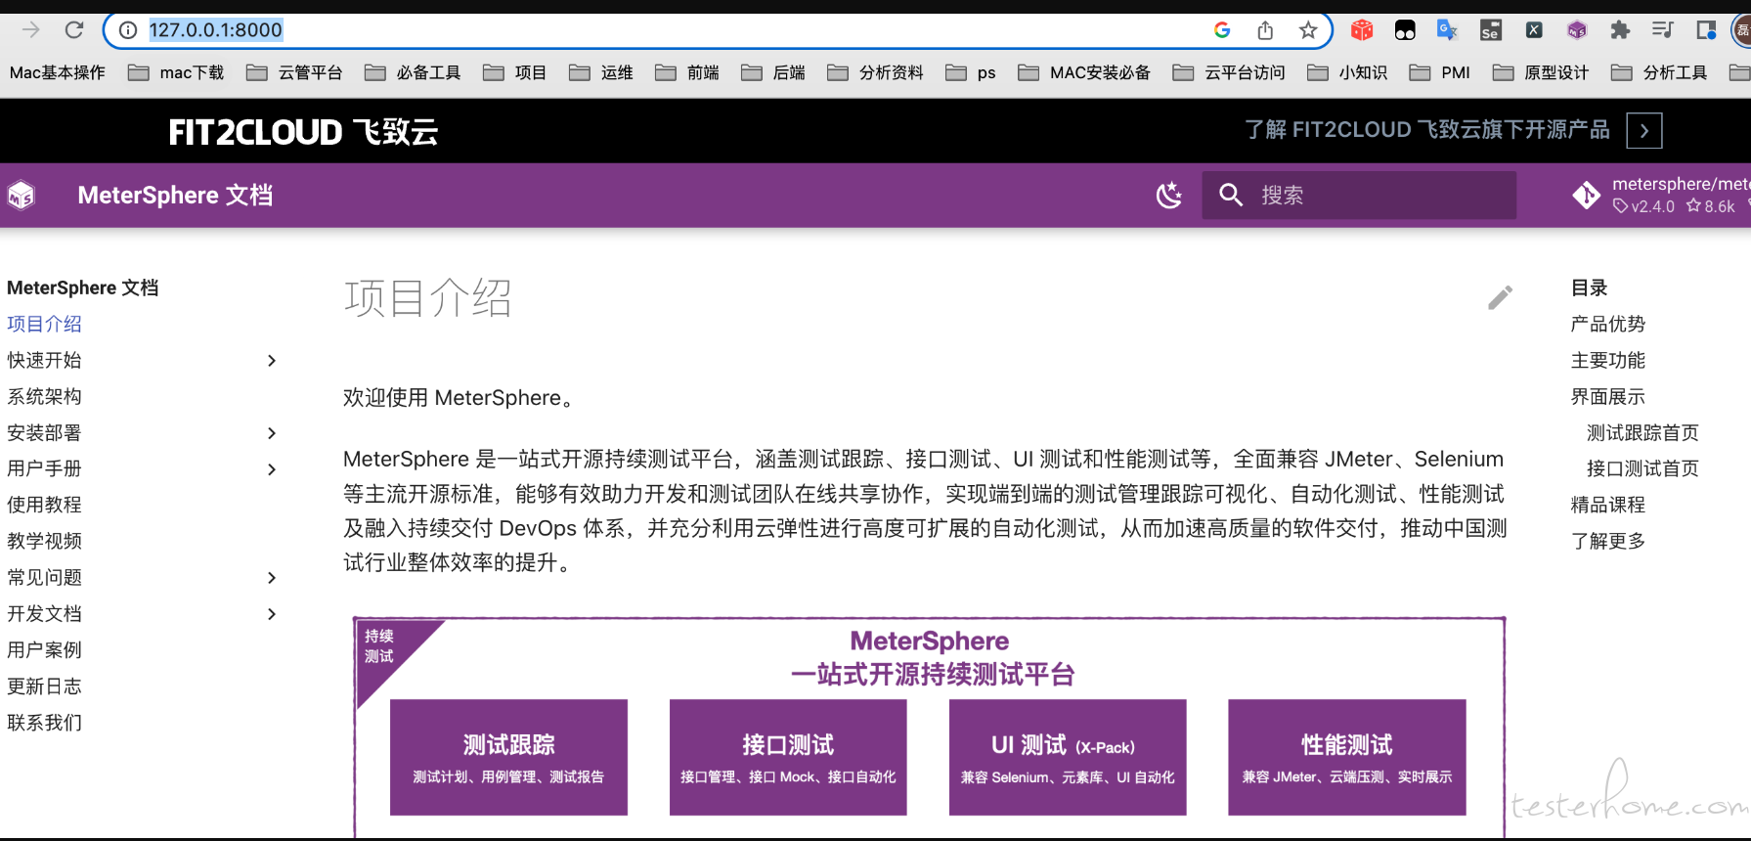Image resolution: width=1751 pixels, height=841 pixels.
Task: Toggle the browser side panel icon
Action: [x=1706, y=30]
